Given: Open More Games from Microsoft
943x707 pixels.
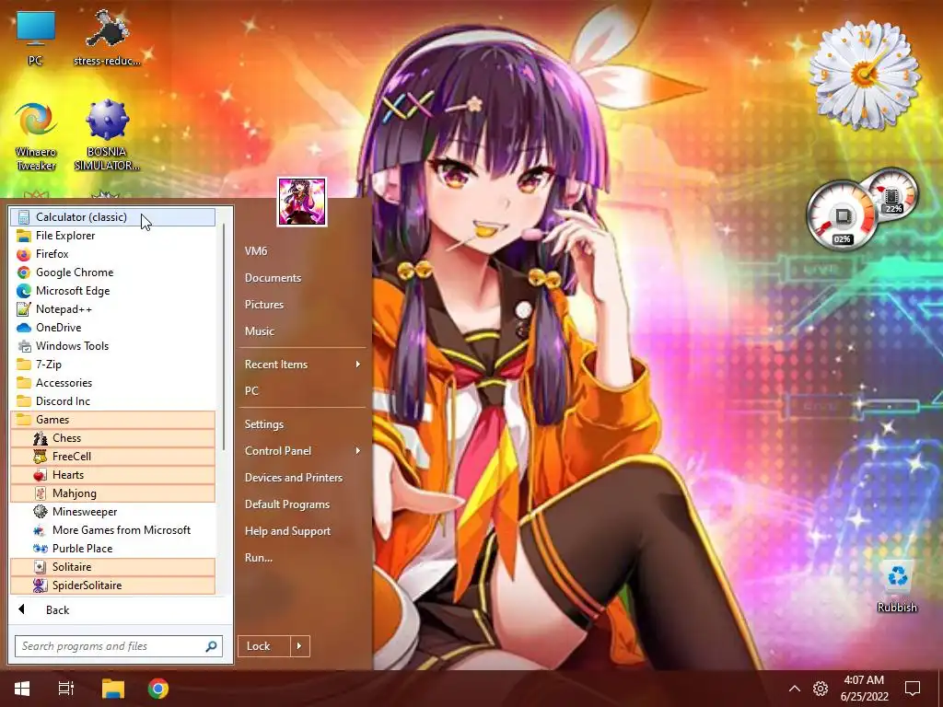Looking at the screenshot, I should point(112,530).
